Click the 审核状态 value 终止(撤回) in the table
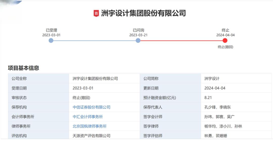The height and width of the screenshot is (141, 273). point(81,98)
